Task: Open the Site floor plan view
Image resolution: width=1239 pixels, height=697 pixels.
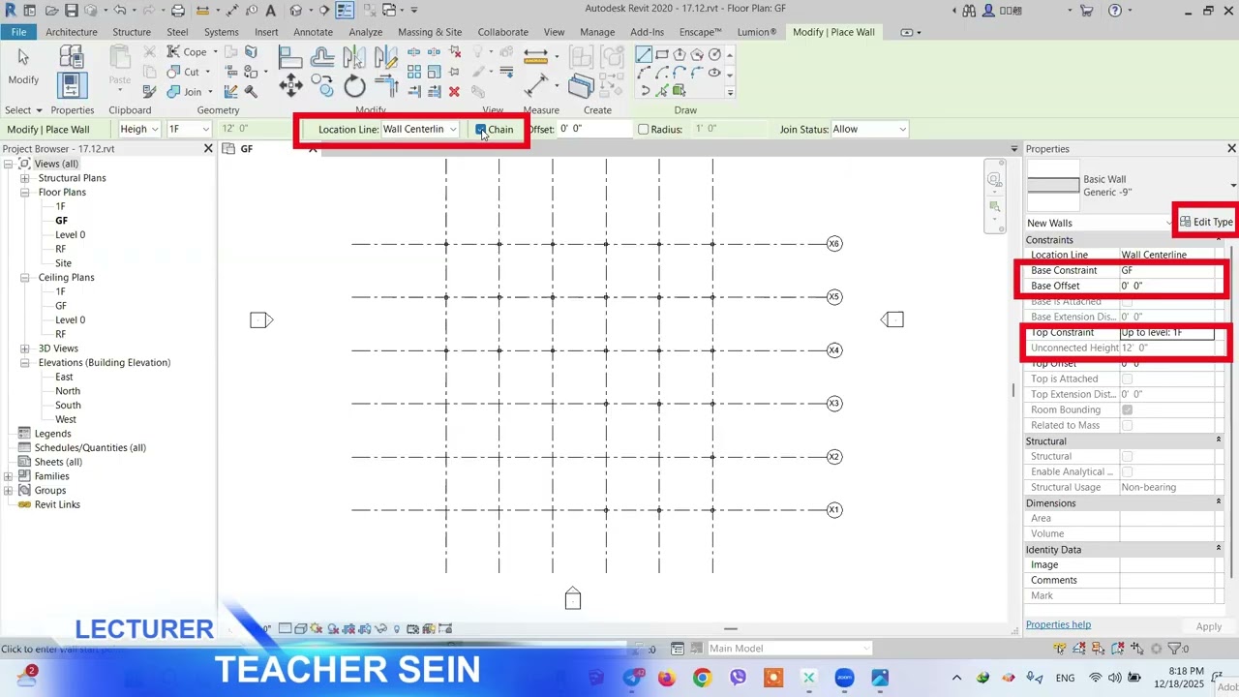Action: click(x=63, y=263)
